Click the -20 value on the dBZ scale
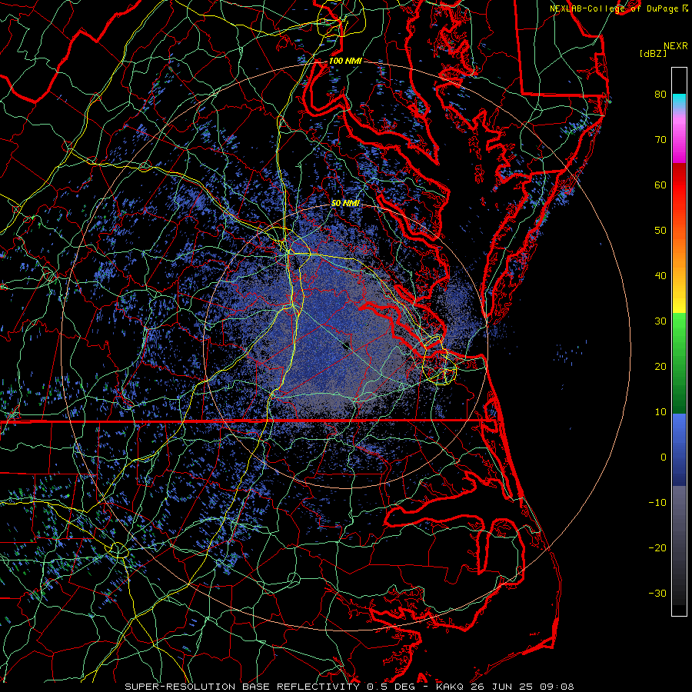 657,547
